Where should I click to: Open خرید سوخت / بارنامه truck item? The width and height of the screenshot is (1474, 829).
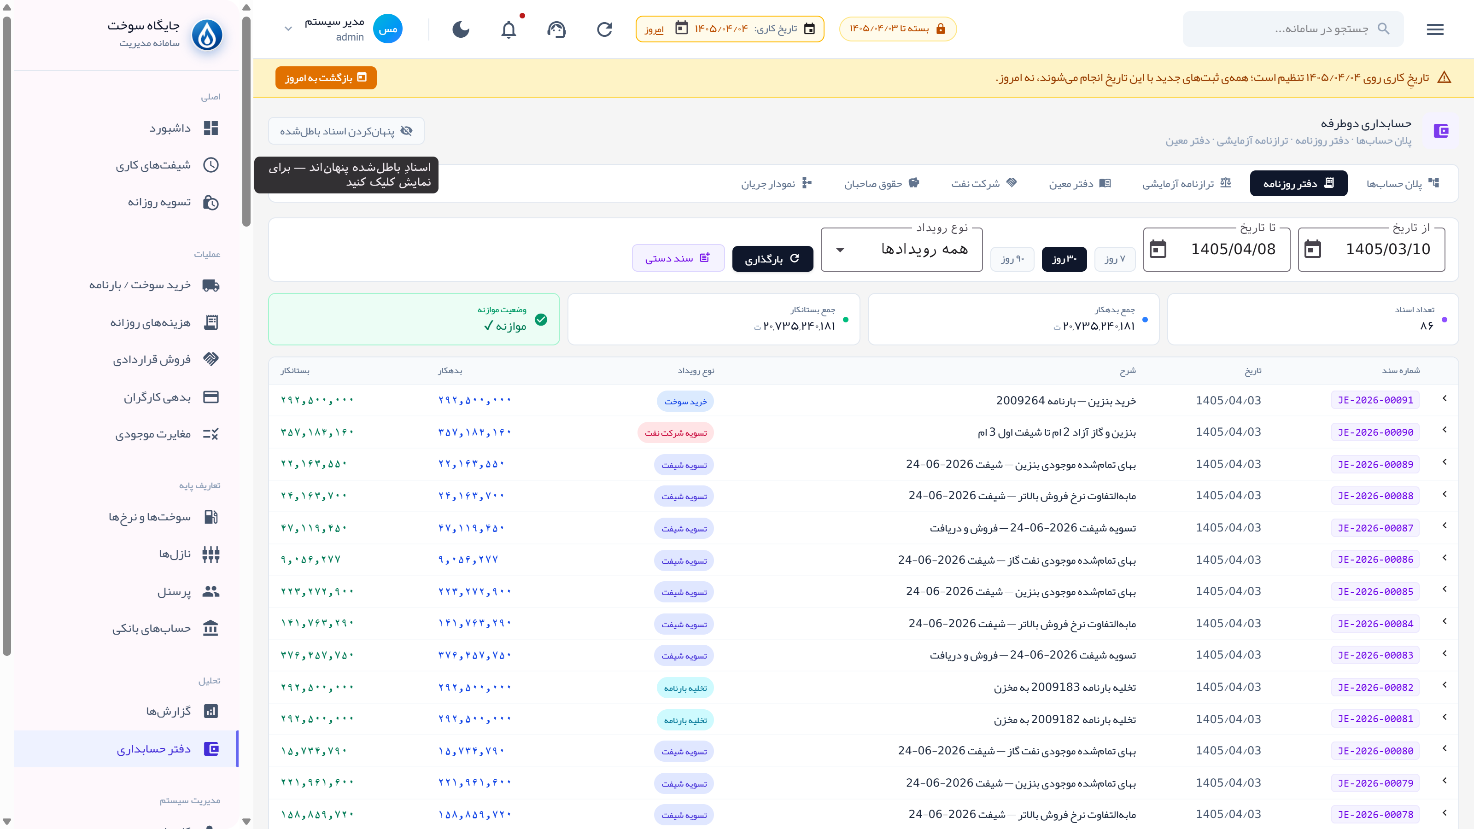[126, 286]
